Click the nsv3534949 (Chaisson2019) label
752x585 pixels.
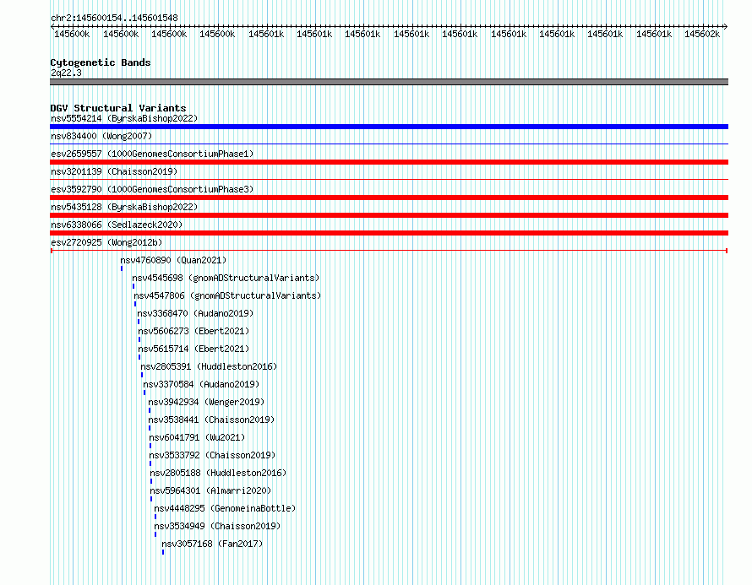point(217,526)
